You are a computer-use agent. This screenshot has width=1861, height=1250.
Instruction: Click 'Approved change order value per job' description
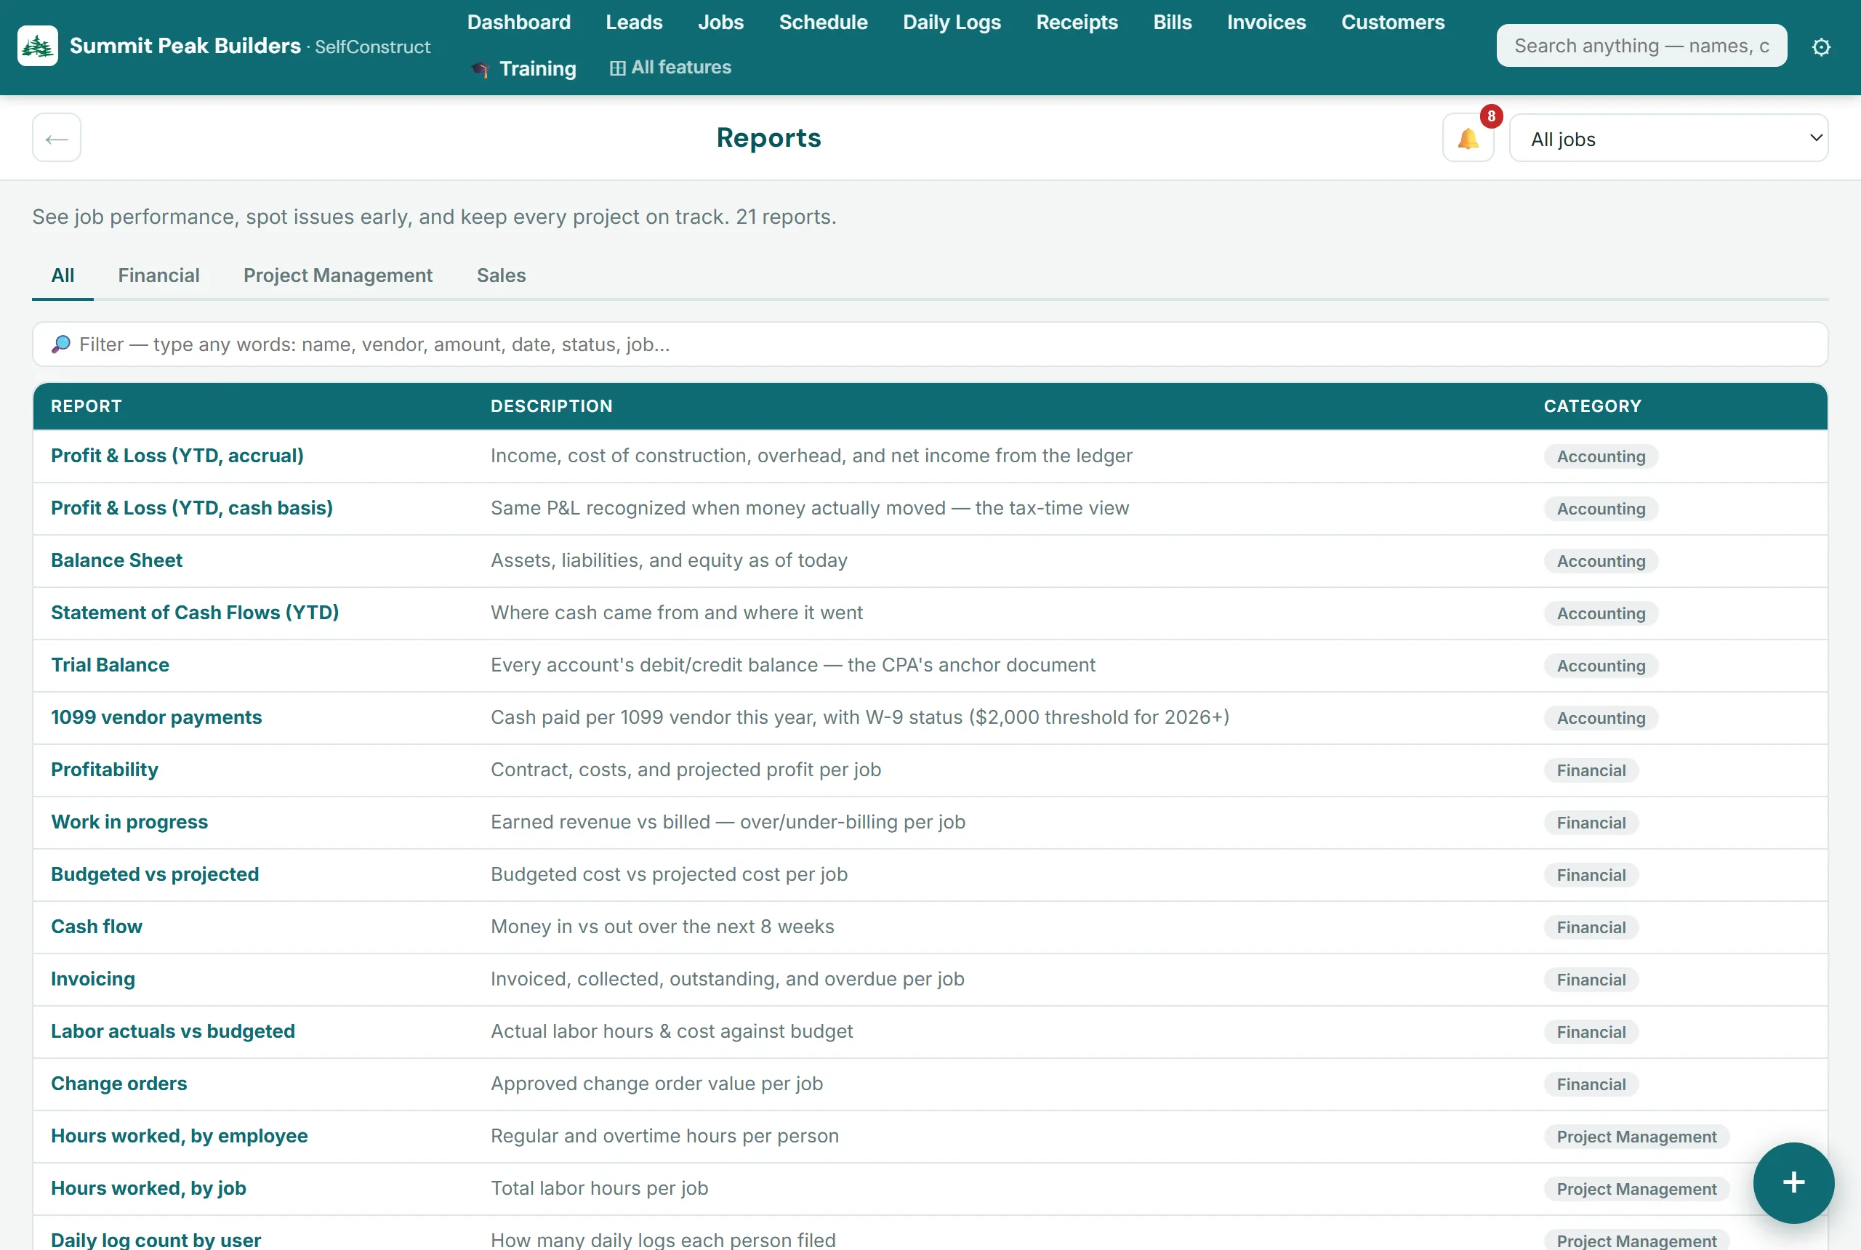pyautogui.click(x=656, y=1084)
